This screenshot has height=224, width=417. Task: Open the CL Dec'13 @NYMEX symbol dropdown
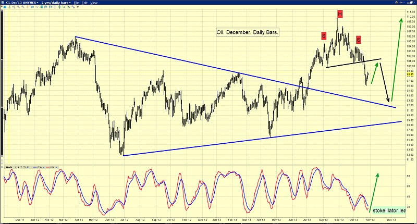[22, 3]
